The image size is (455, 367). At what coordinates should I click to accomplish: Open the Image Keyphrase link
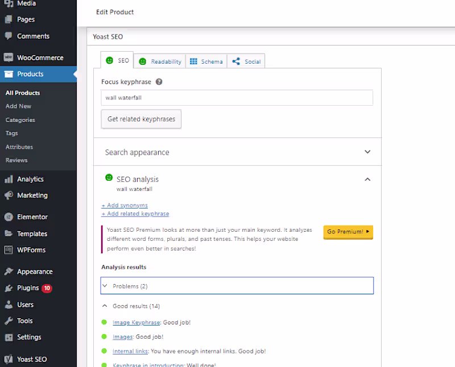pyautogui.click(x=136, y=322)
